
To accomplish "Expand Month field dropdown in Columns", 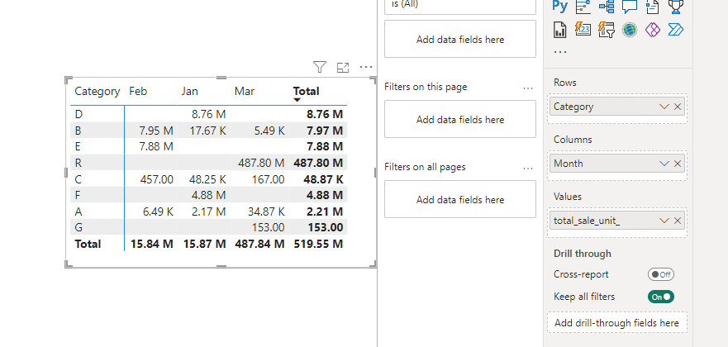I will (x=664, y=164).
